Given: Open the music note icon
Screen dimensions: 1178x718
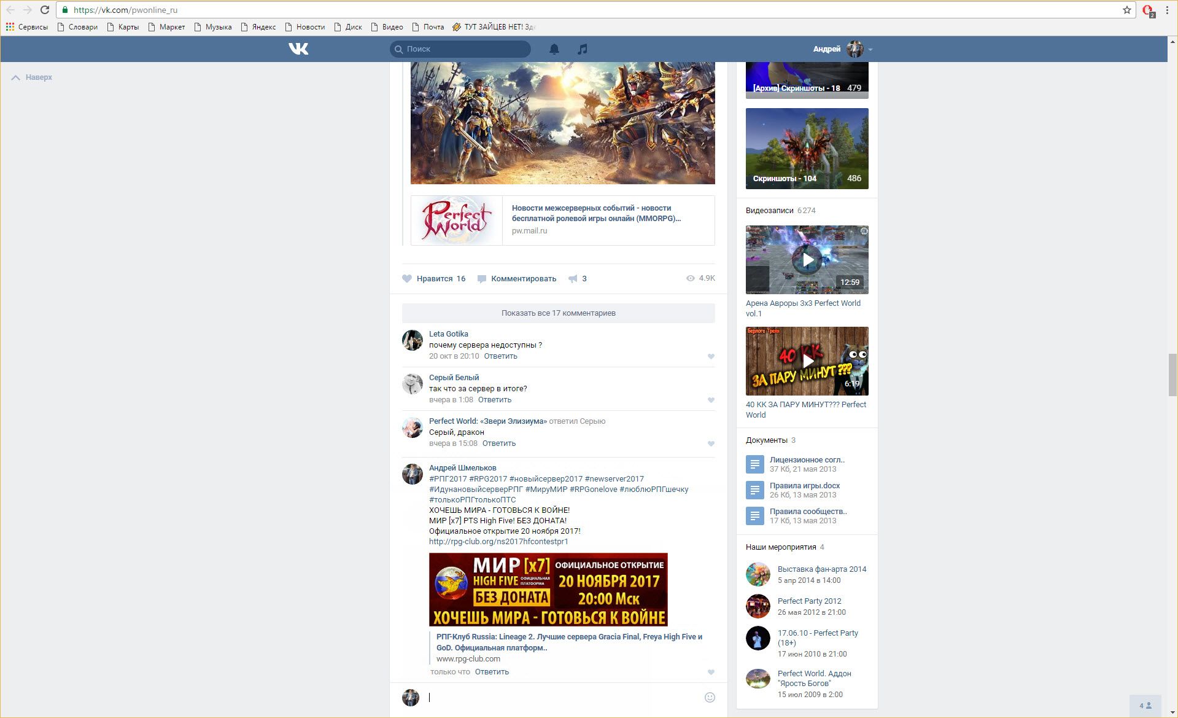Looking at the screenshot, I should tap(583, 49).
